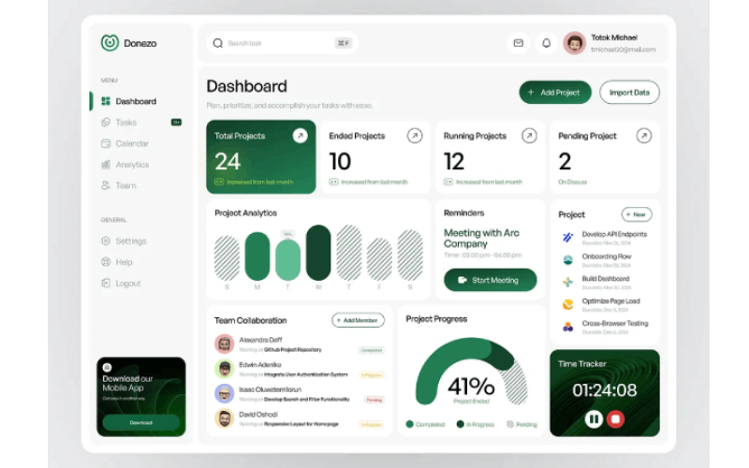Open Onboarding Flow project icon
Image resolution: width=749 pixels, height=468 pixels.
(x=567, y=260)
